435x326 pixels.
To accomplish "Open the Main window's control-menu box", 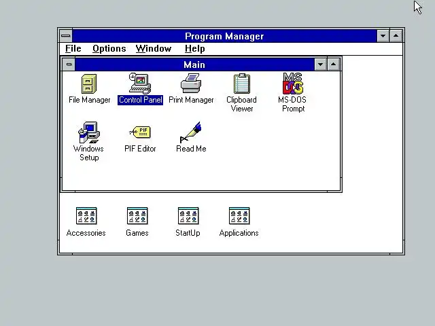I will pyautogui.click(x=69, y=65).
